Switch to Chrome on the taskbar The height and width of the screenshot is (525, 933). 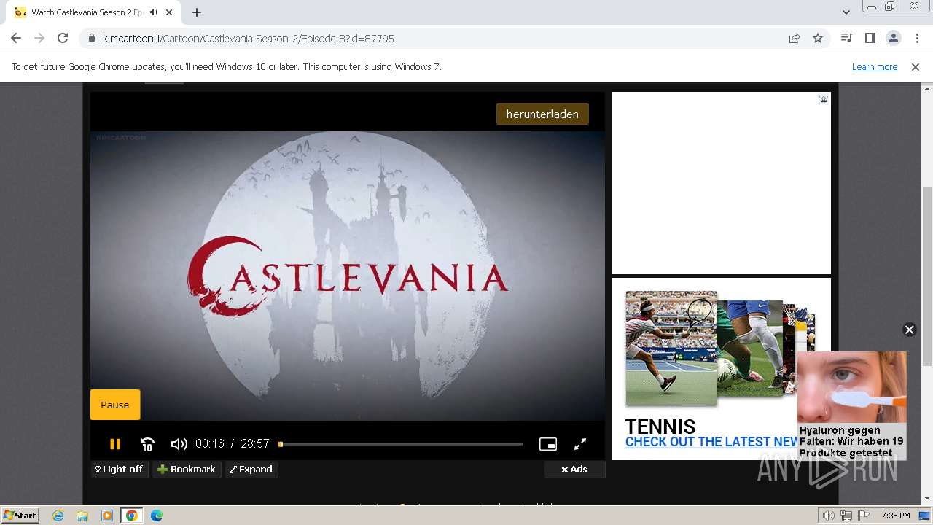tap(131, 516)
